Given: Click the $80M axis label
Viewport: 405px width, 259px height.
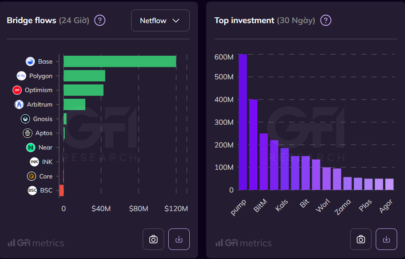Looking at the screenshot, I should (139, 209).
